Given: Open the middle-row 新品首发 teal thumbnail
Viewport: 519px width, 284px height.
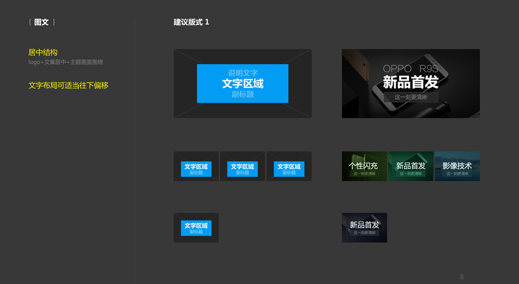Looking at the screenshot, I should [x=411, y=166].
